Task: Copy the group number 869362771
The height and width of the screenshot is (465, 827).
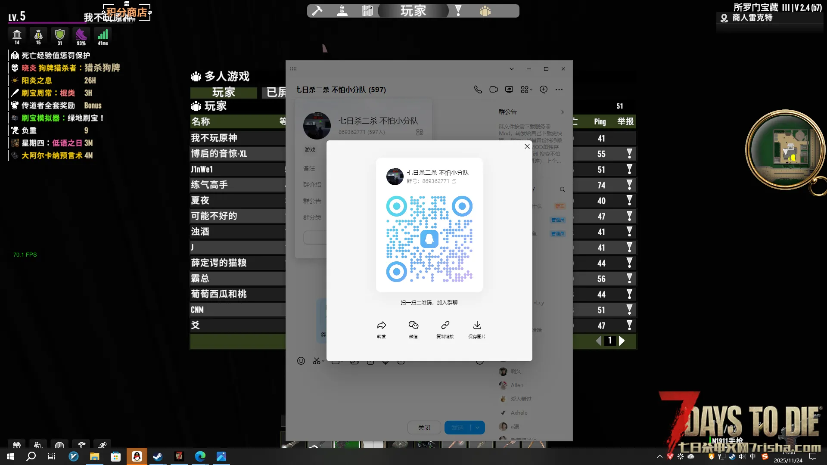Action: [x=454, y=181]
